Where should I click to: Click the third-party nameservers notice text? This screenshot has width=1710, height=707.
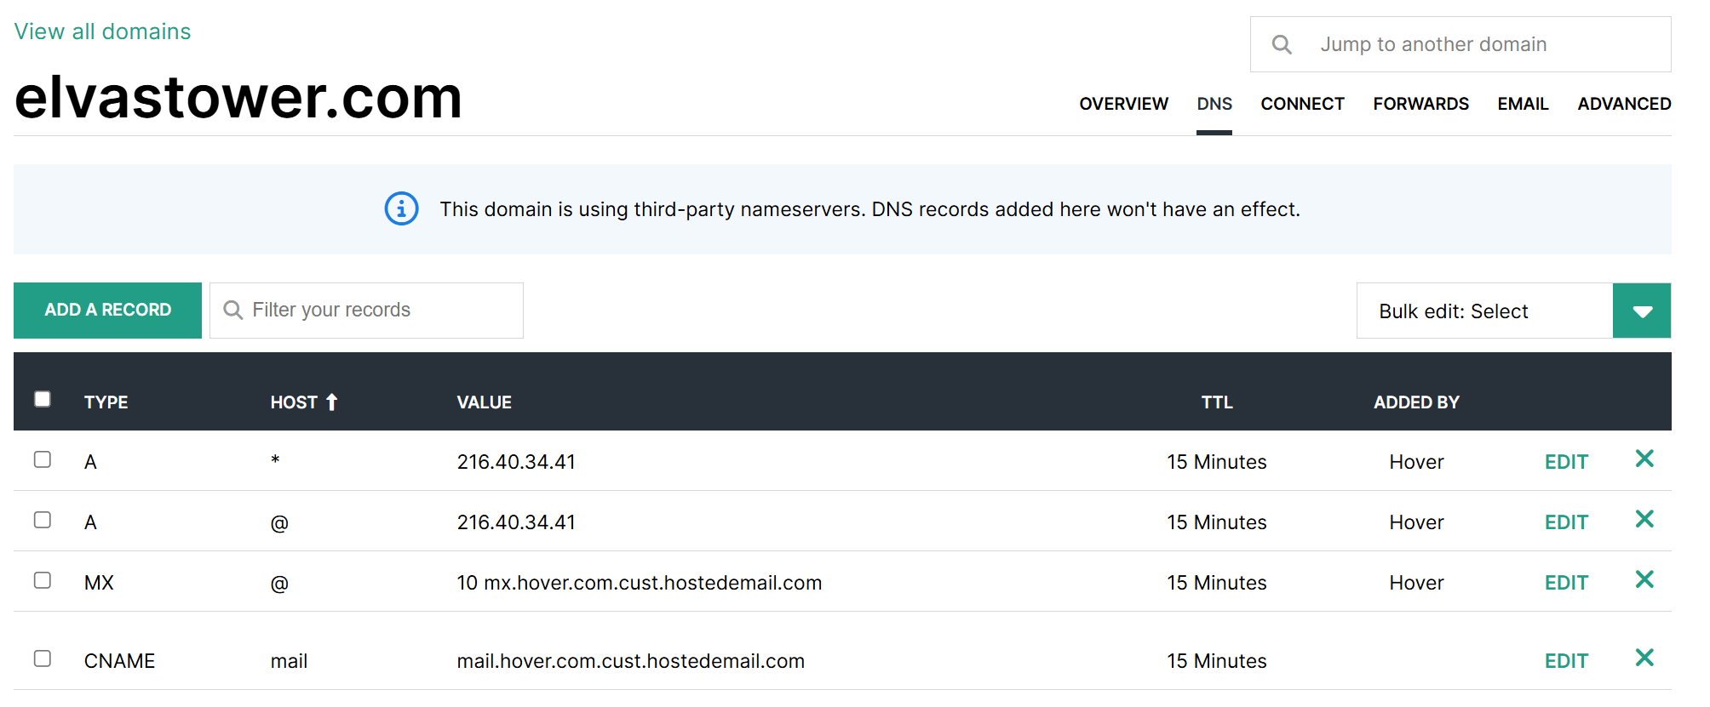[869, 209]
